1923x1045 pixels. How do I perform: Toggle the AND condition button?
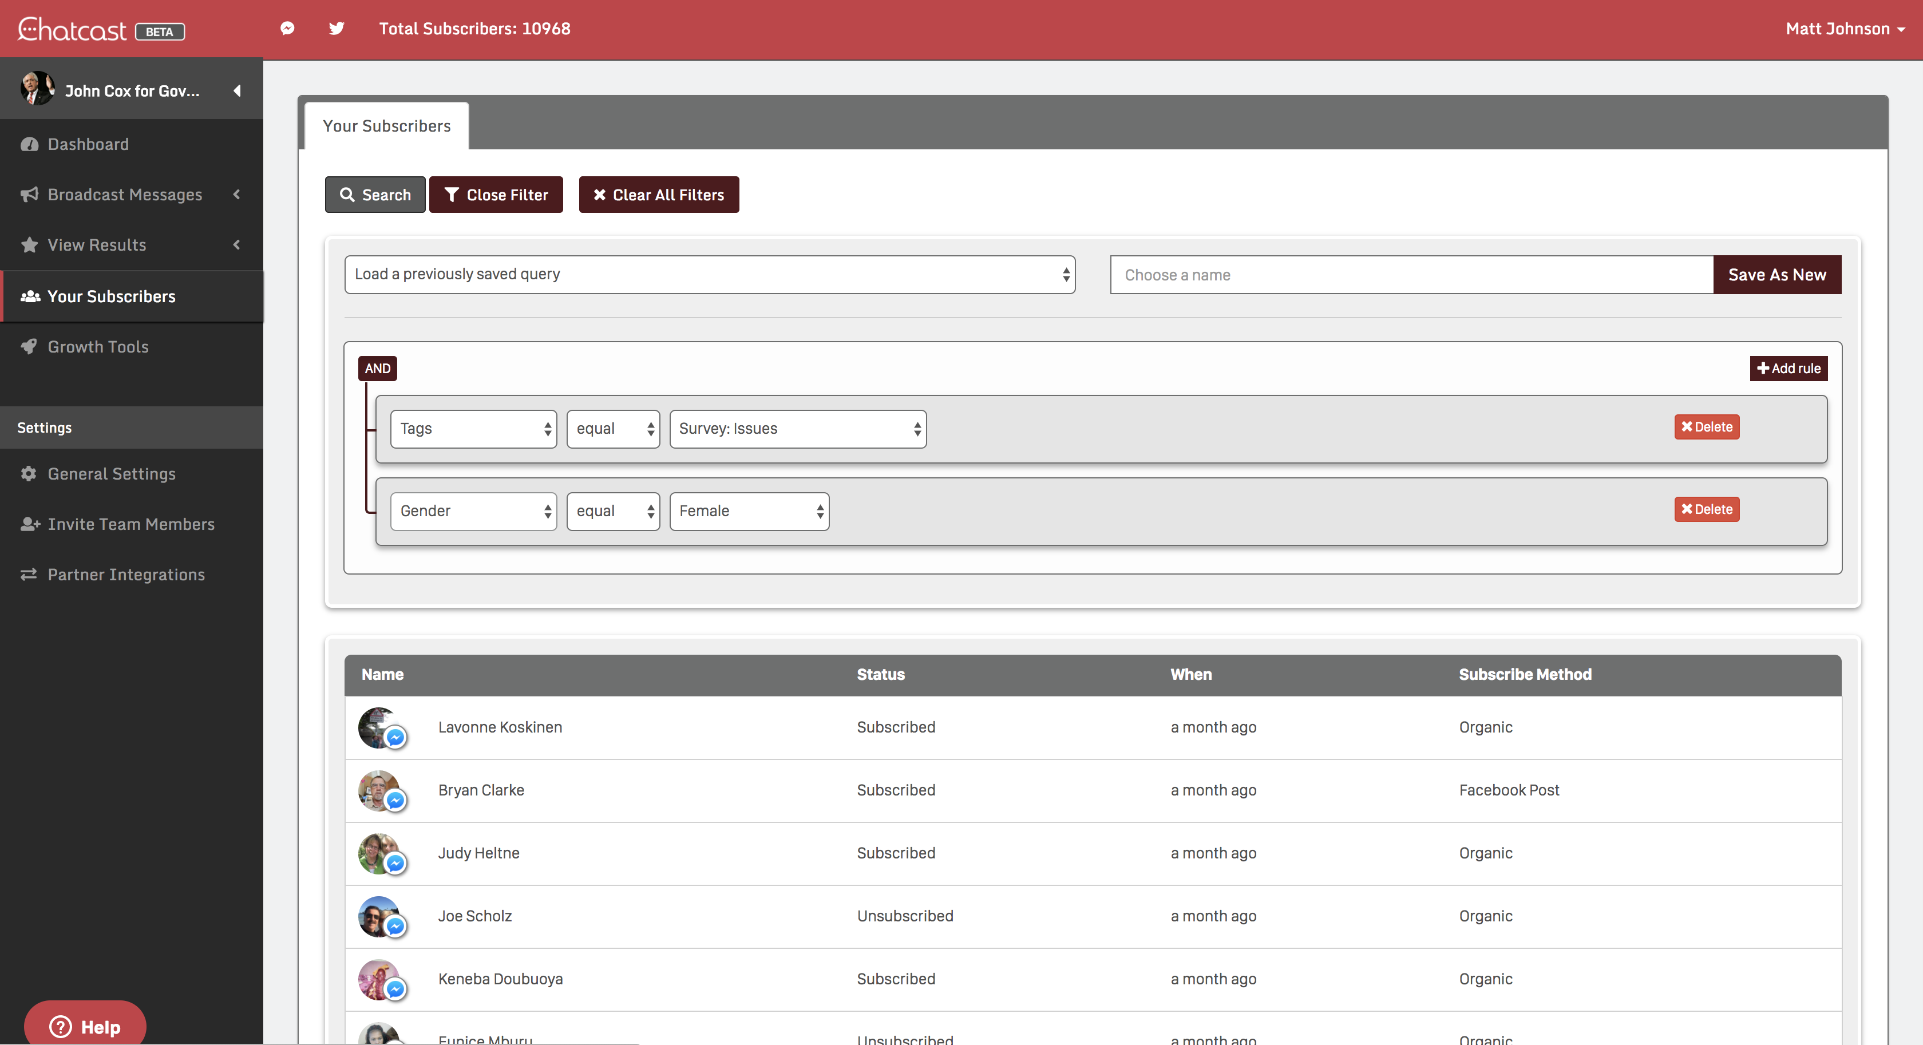point(377,368)
